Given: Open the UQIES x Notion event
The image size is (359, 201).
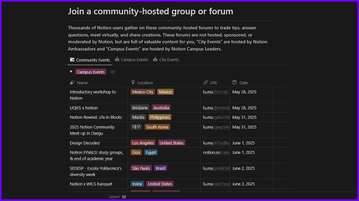Looking at the screenshot, I should click(x=84, y=108).
